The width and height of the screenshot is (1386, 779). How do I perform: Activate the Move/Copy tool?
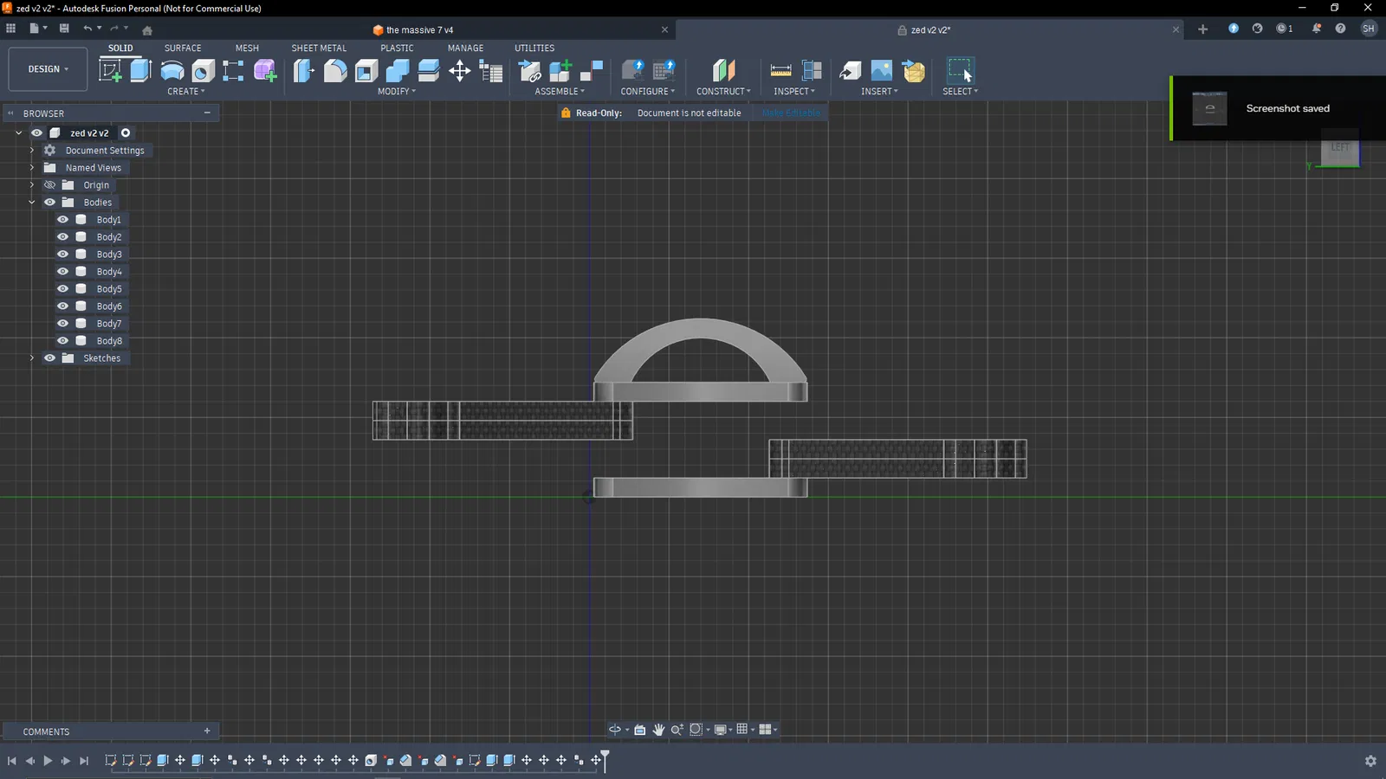[x=459, y=70]
